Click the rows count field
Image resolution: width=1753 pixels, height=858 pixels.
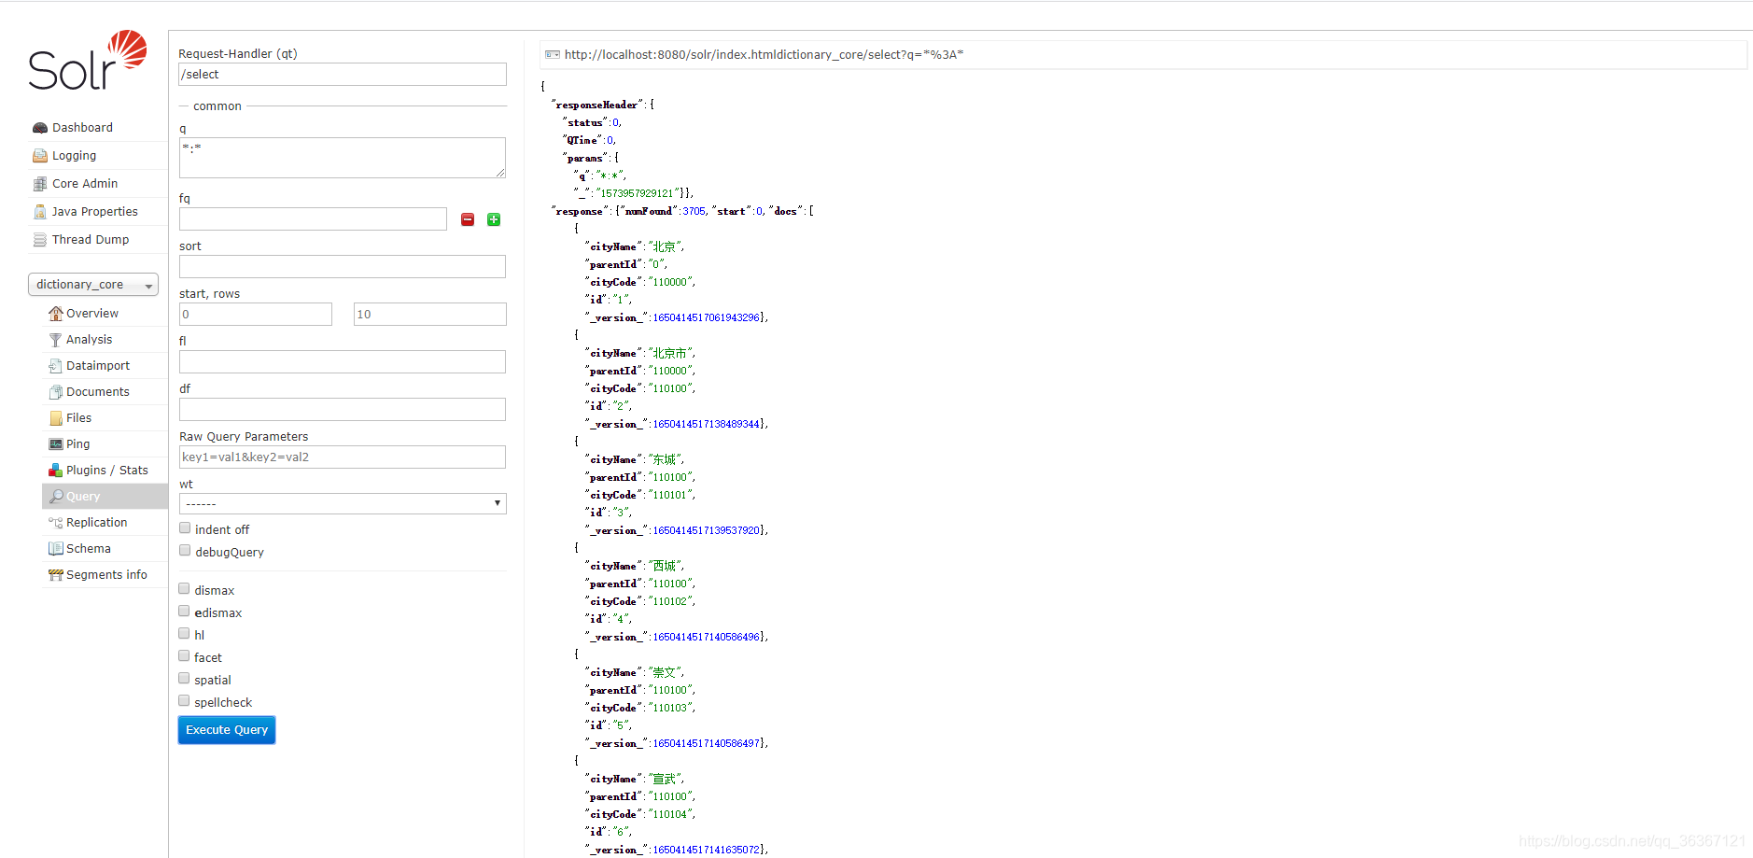click(x=430, y=315)
